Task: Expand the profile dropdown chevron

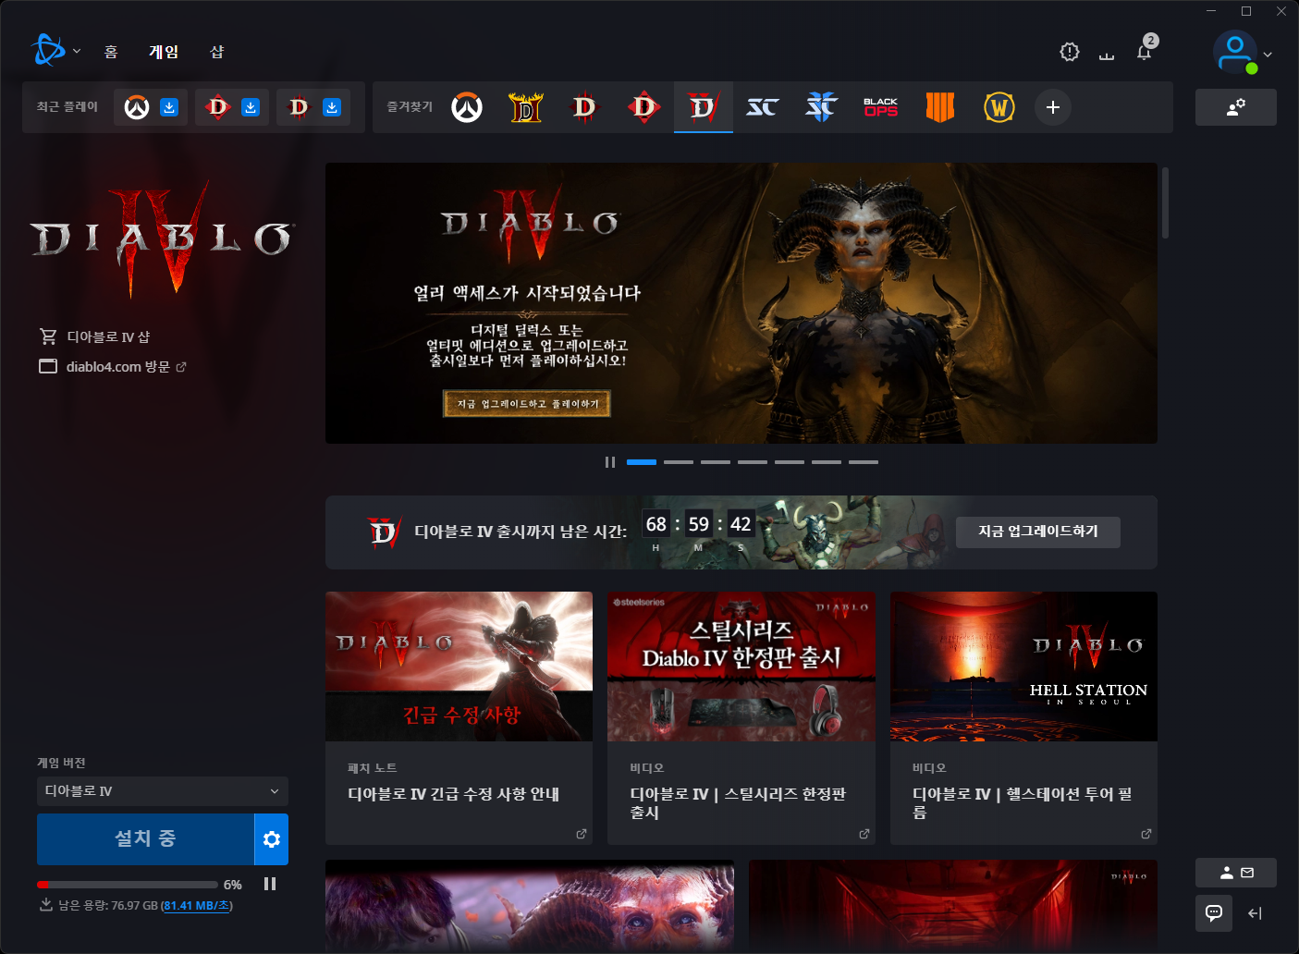Action: pos(1268,55)
